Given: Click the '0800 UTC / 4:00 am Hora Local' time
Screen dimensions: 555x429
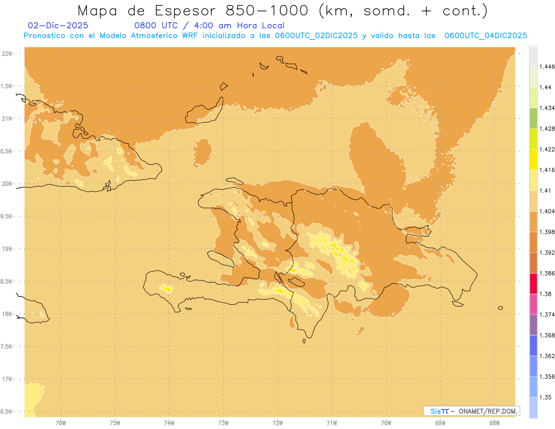Looking at the screenshot, I should (209, 26).
